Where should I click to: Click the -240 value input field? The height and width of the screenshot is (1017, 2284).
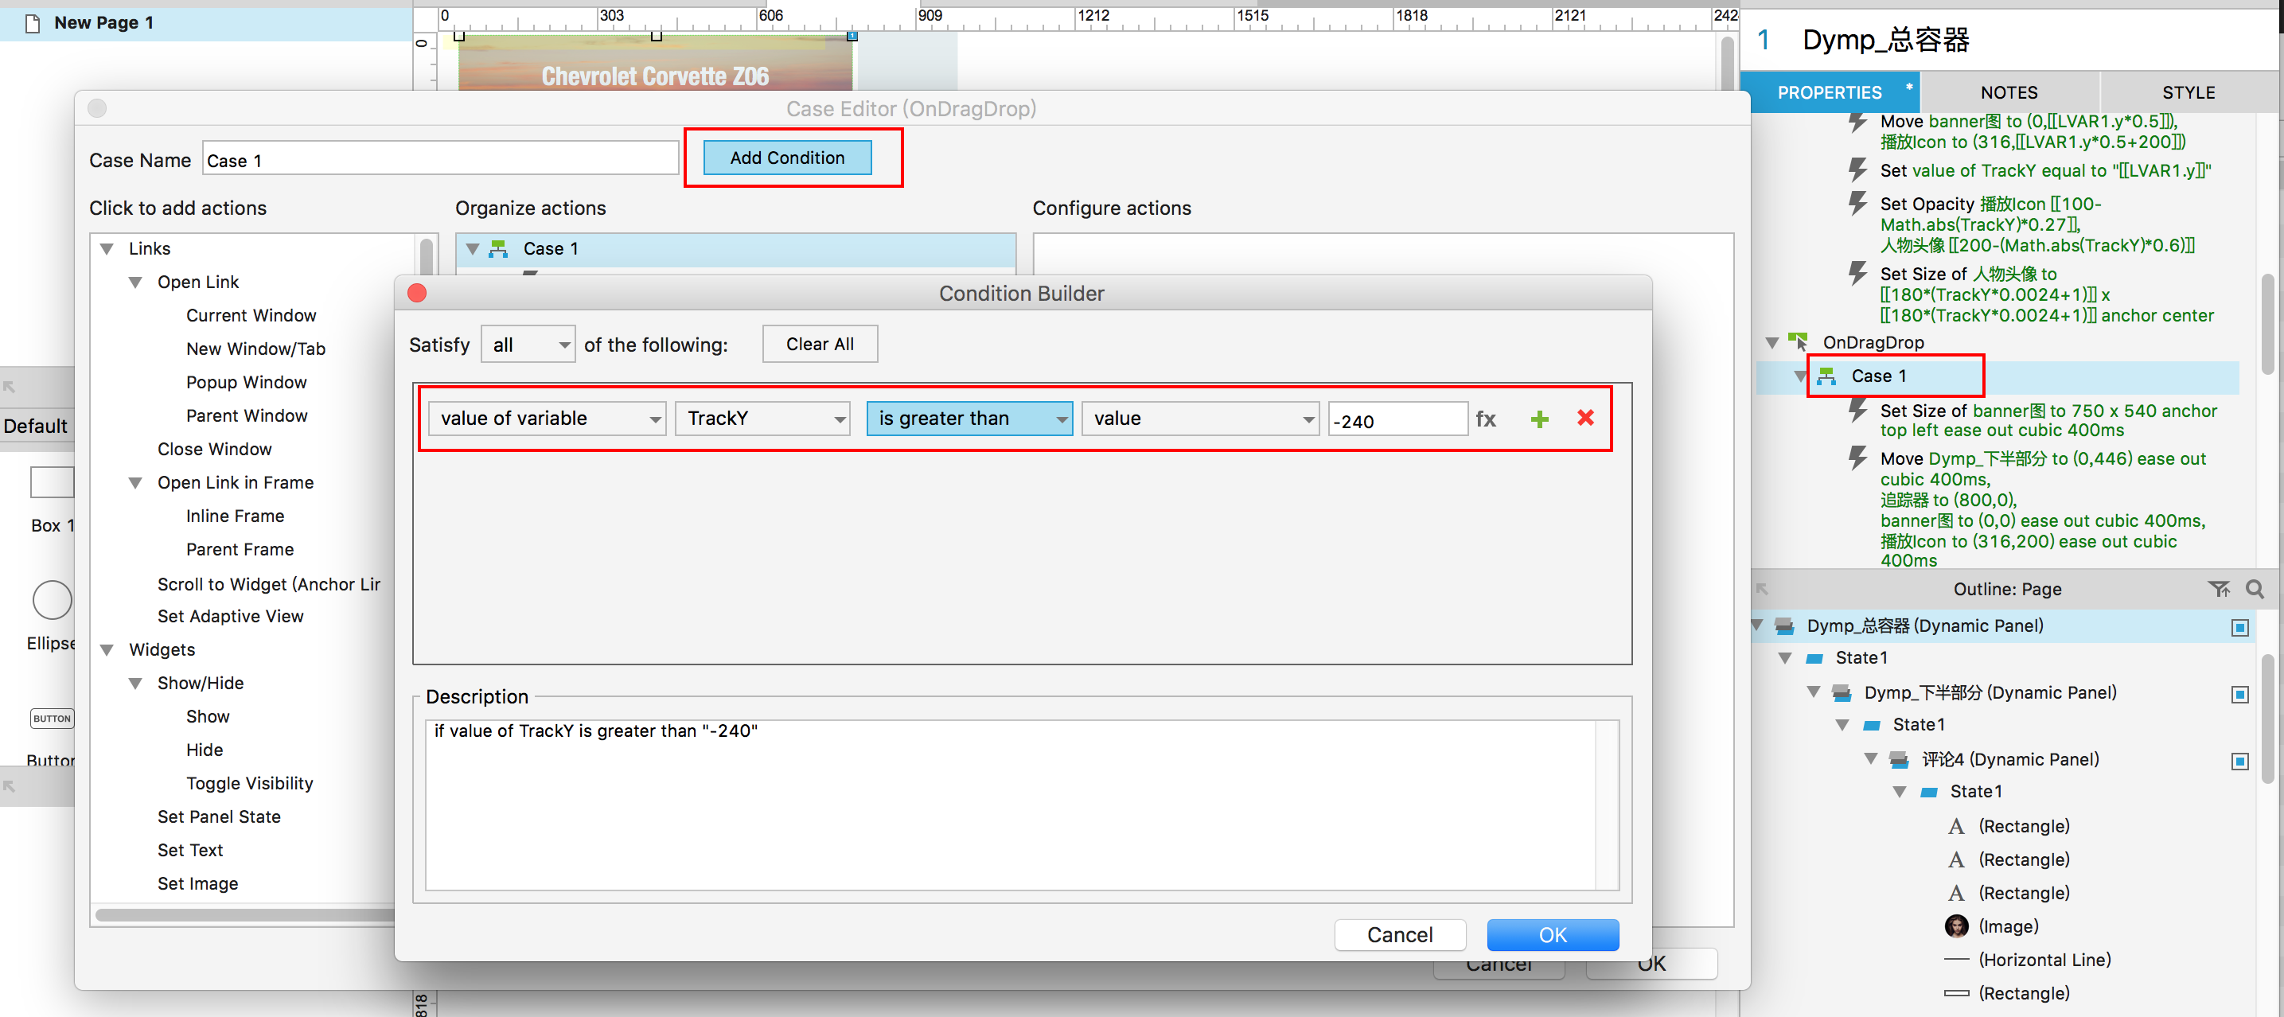click(x=1397, y=420)
